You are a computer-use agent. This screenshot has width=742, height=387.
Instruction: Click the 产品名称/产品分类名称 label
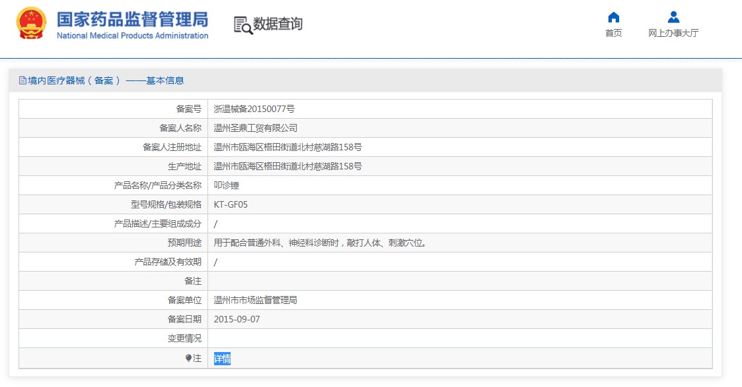pos(157,185)
